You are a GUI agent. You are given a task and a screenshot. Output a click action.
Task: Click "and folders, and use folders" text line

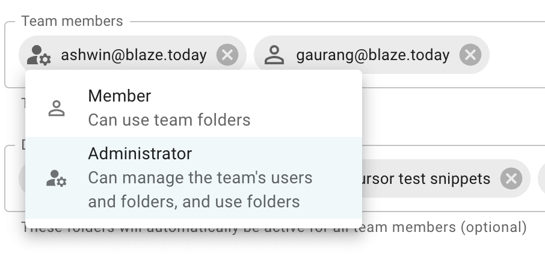point(194,201)
